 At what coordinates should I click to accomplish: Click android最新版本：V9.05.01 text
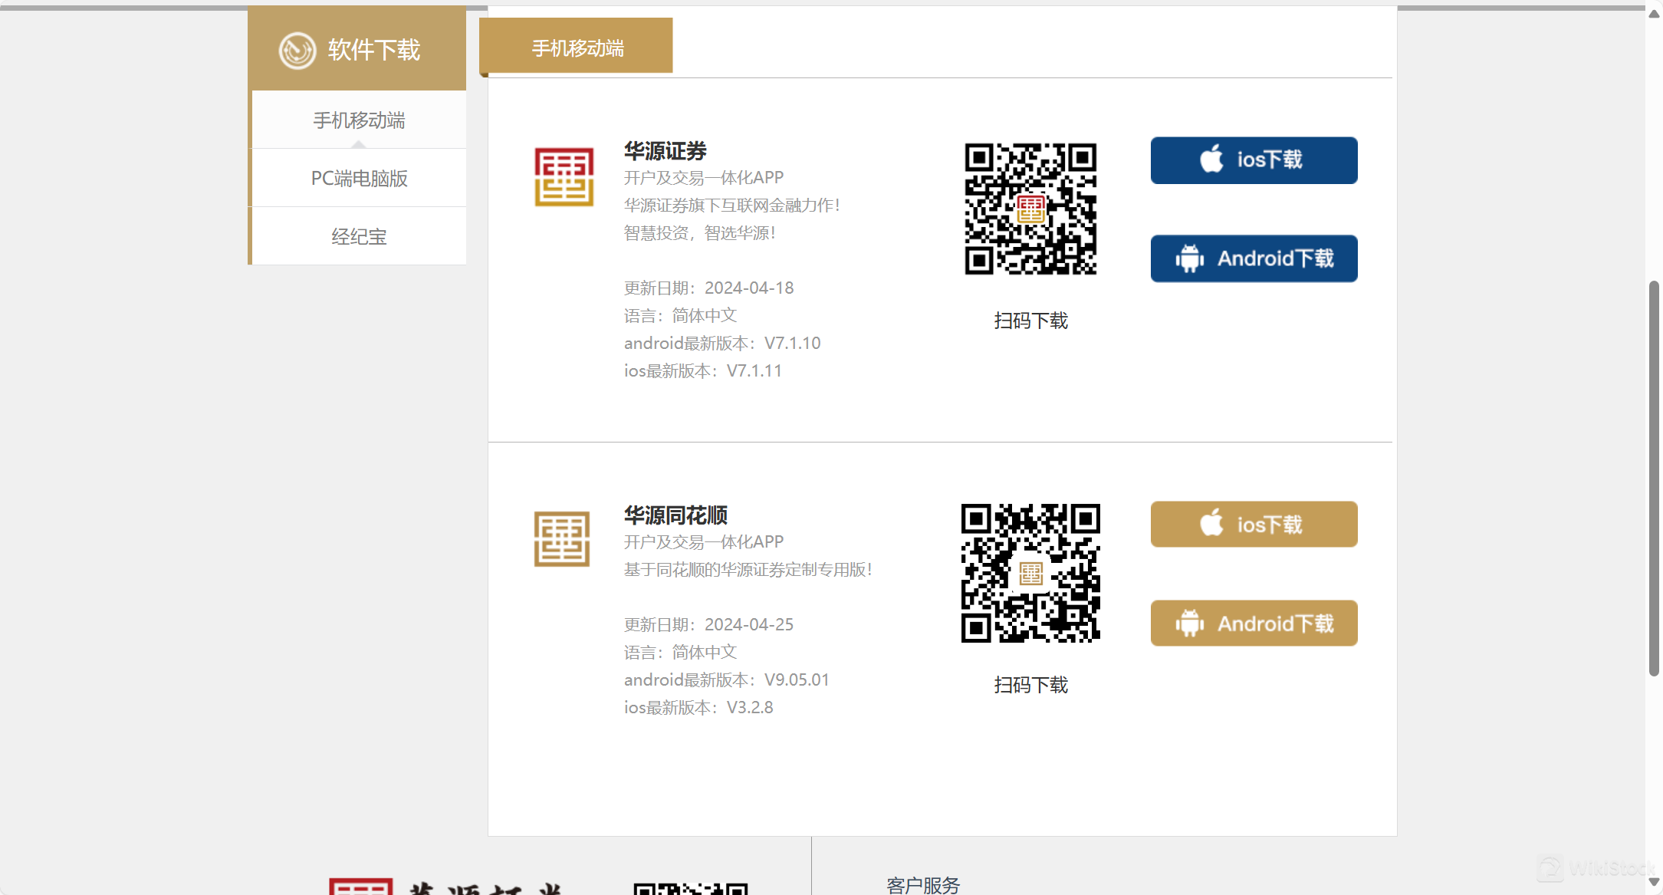coord(727,680)
